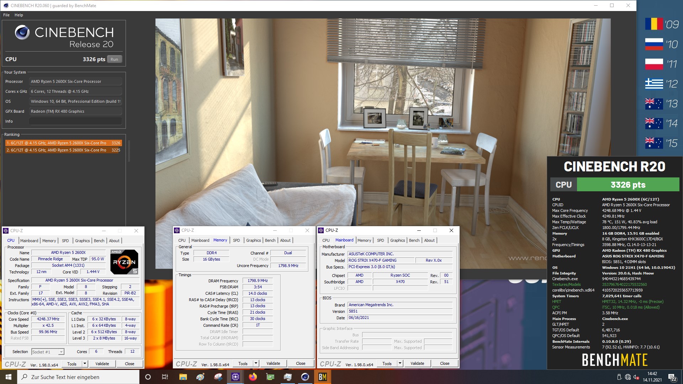Click Romania '09 flag icon
This screenshot has width=683, height=384.
[654, 24]
